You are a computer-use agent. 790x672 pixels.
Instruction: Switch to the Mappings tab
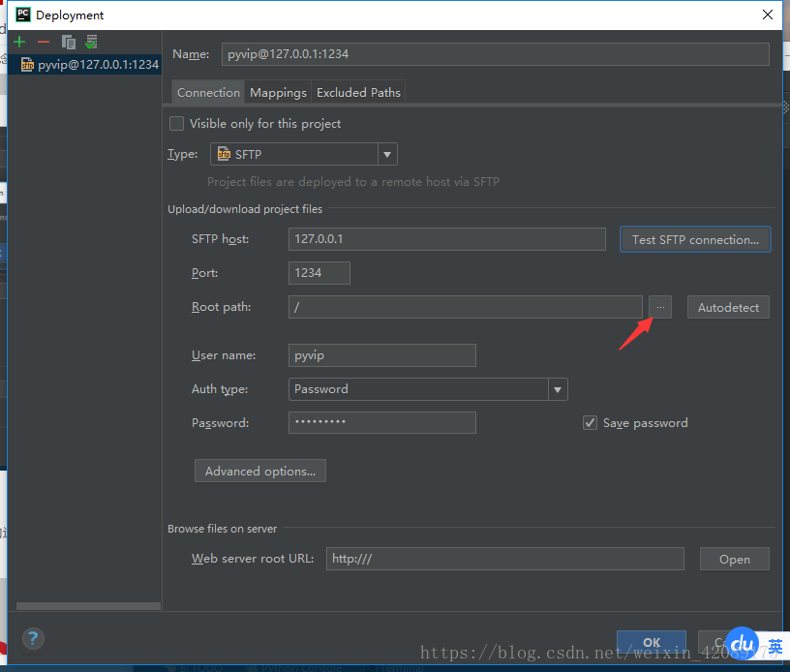[x=278, y=92]
